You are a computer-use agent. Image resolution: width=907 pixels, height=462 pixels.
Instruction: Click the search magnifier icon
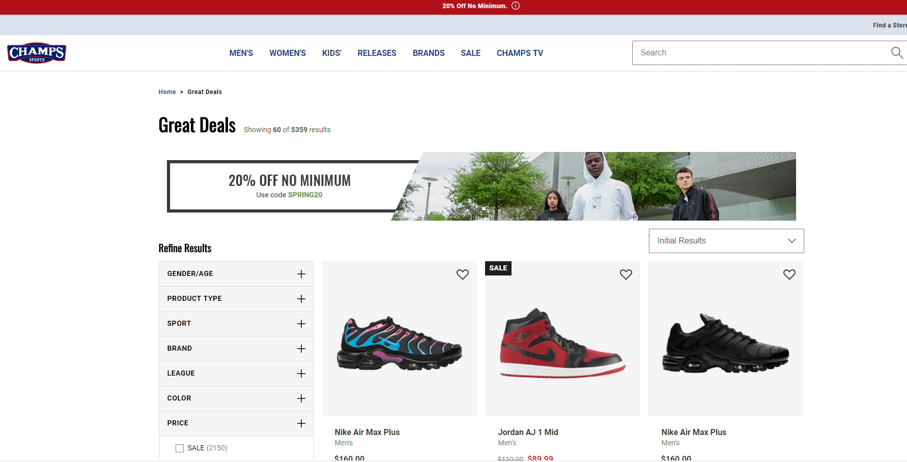897,53
